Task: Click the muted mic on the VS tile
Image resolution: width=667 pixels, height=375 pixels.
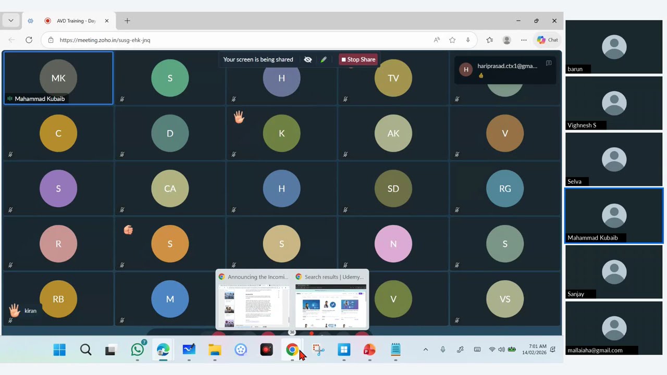Action: pyautogui.click(x=457, y=320)
